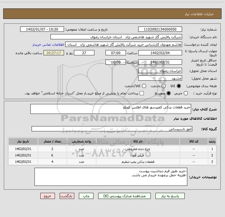Click the واحد شمارش column header
Screen dimensions: 225x217
pyautogui.click(x=81, y=141)
